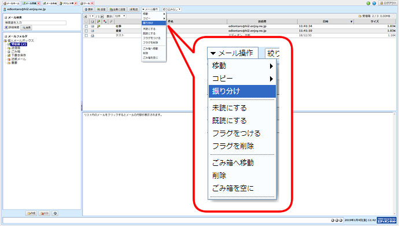Screen dimensions: 399x226
Task: Click the 全員に返信 reply-all button
Action: [117, 9]
